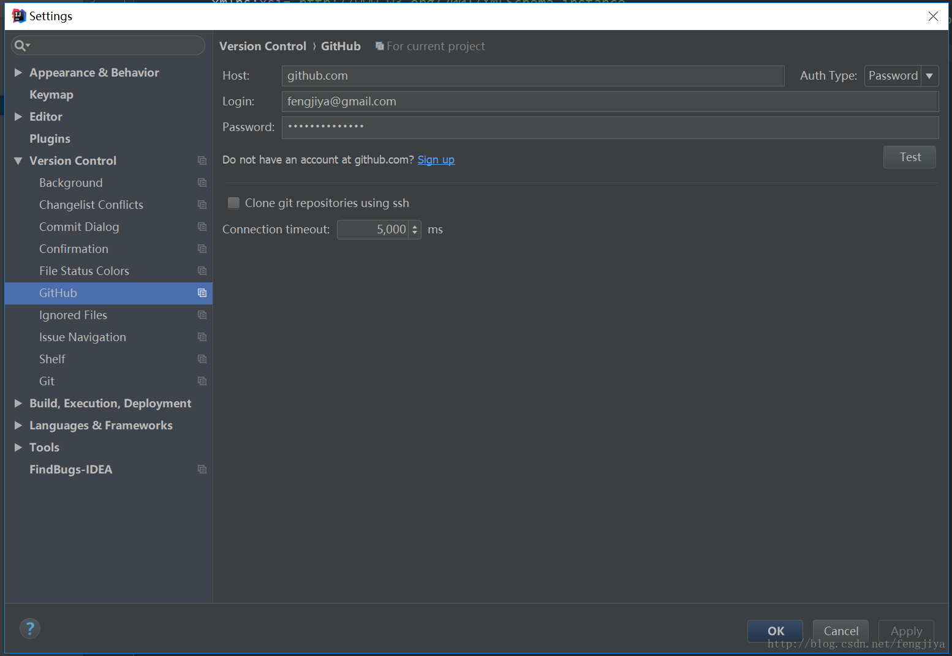Click the project icon beside Changelist Conflicts
The height and width of the screenshot is (656, 952).
click(202, 205)
